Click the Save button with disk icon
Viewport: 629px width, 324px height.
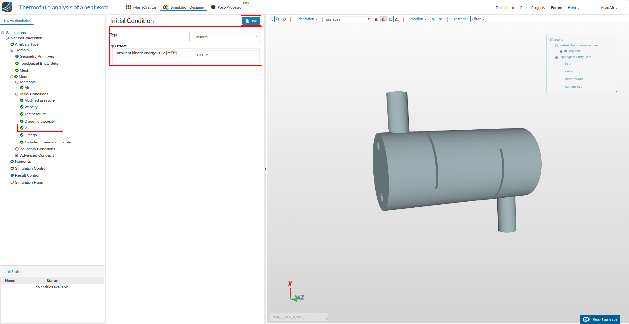tap(251, 21)
